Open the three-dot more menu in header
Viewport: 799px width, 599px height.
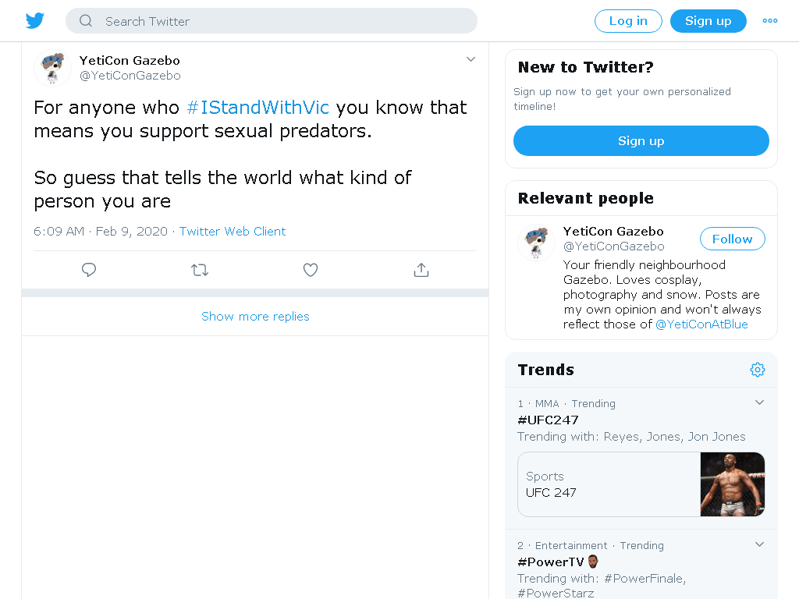pyautogui.click(x=769, y=21)
